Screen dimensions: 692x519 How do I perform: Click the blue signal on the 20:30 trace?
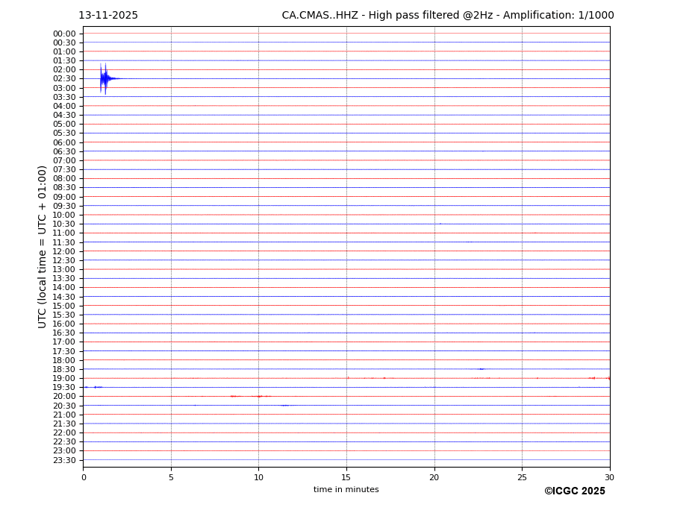(284, 406)
